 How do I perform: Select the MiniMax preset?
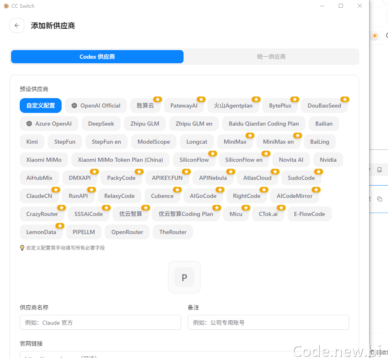[x=235, y=142]
